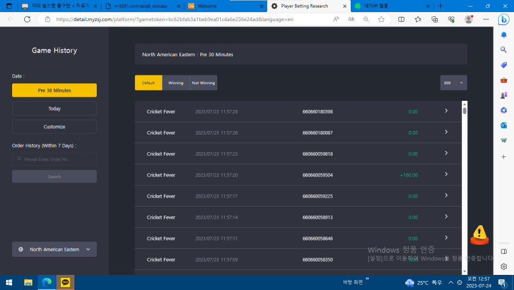Open the North American Eastern timezone dropdown
Viewport: 514px width, 290px height.
[54, 250]
